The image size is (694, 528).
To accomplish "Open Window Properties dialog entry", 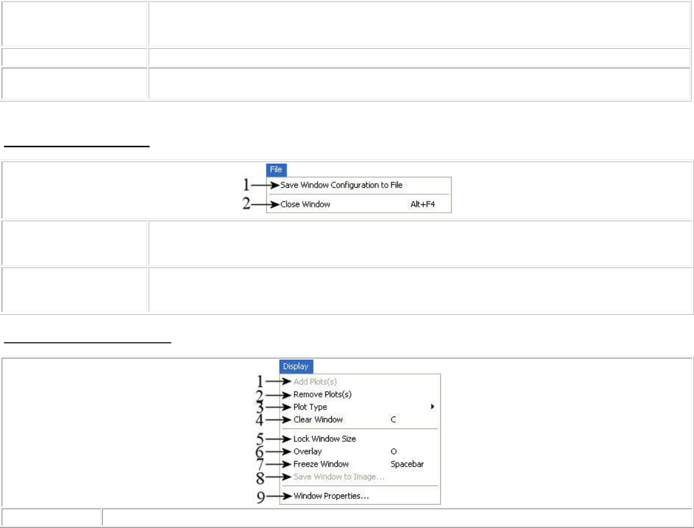I will [x=331, y=496].
